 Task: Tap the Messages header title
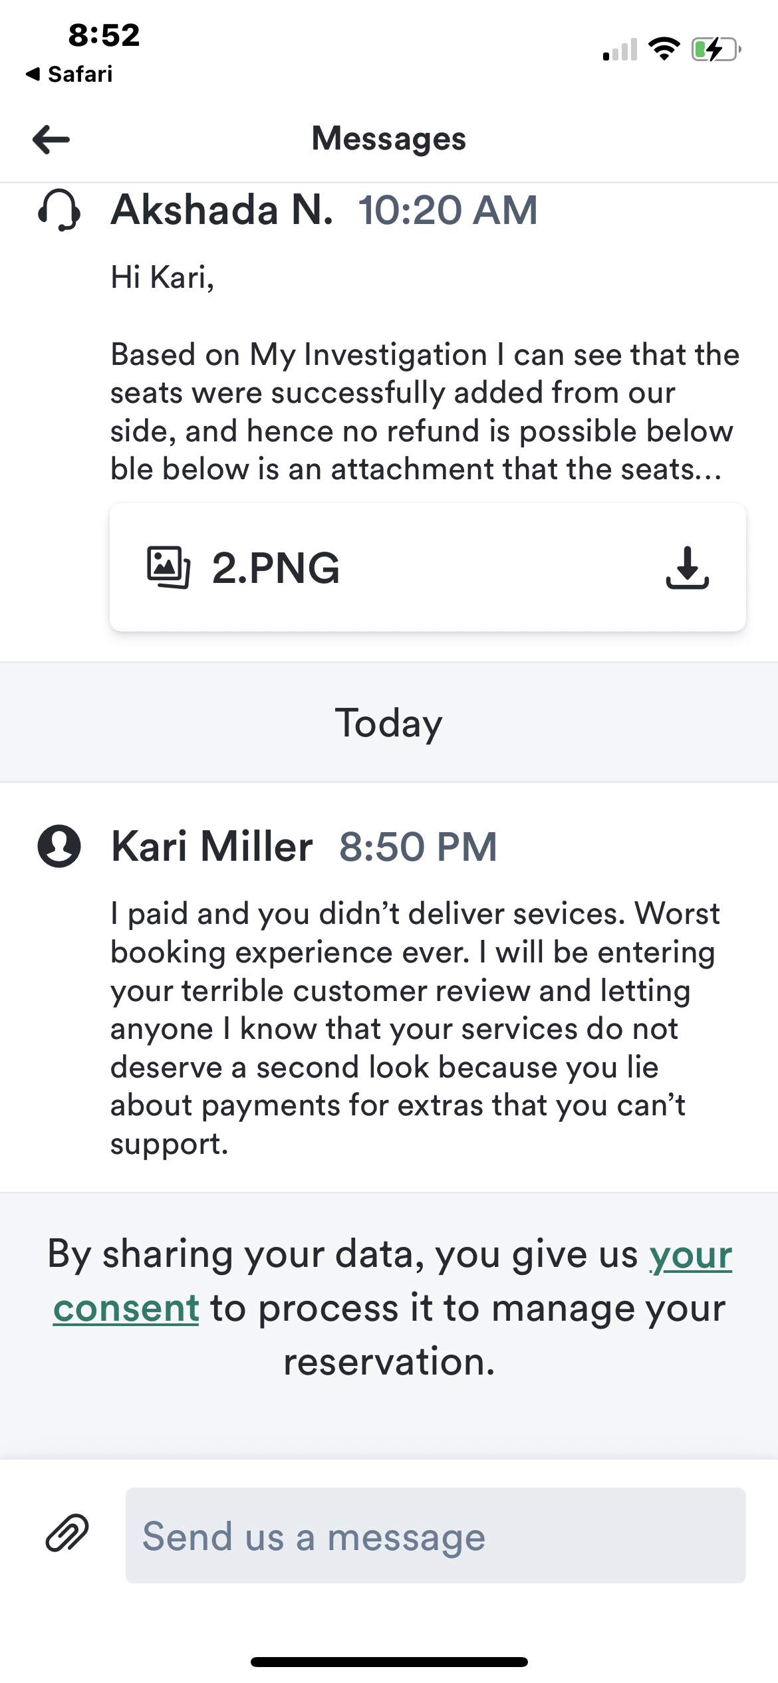389,139
